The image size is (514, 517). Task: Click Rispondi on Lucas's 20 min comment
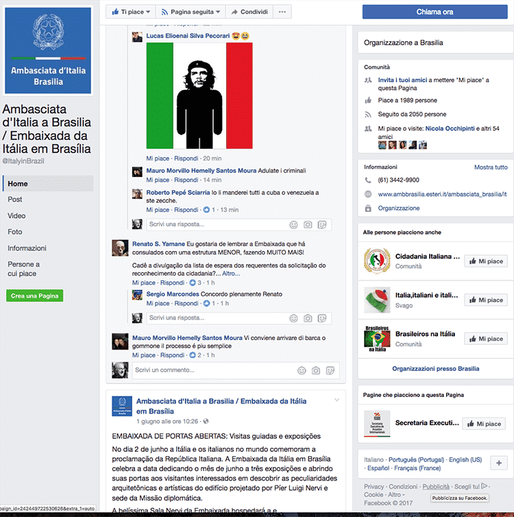point(186,158)
